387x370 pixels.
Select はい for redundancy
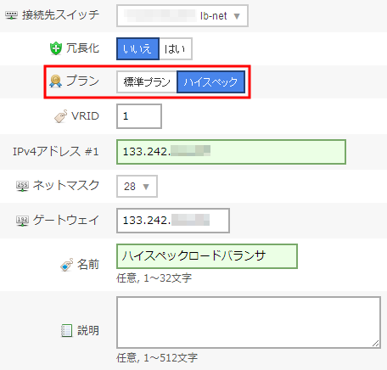click(176, 49)
